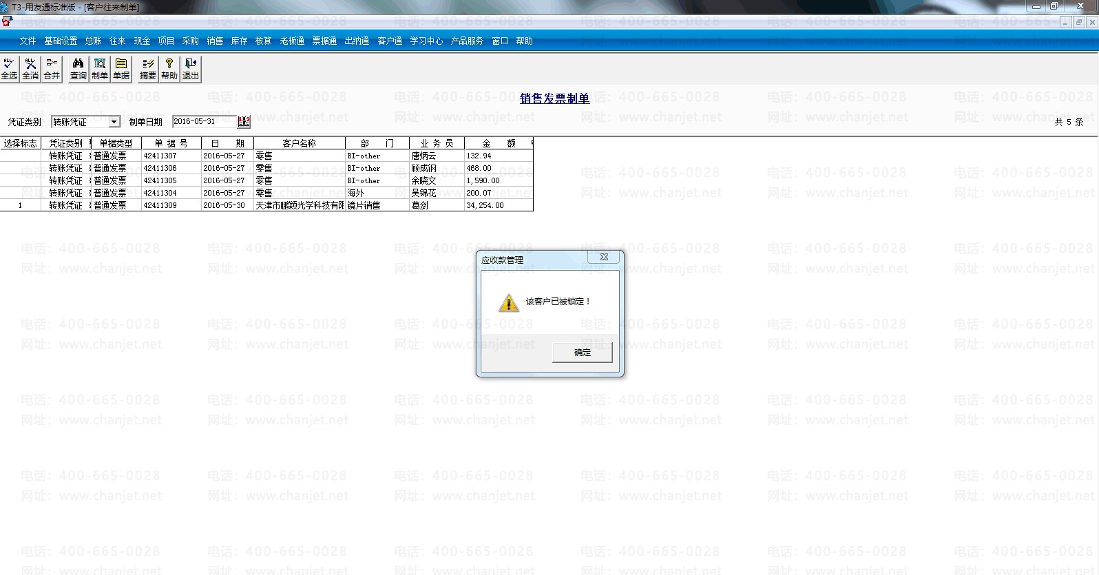The width and height of the screenshot is (1099, 575).
Task: Select document number 42411306
Action: click(x=171, y=168)
